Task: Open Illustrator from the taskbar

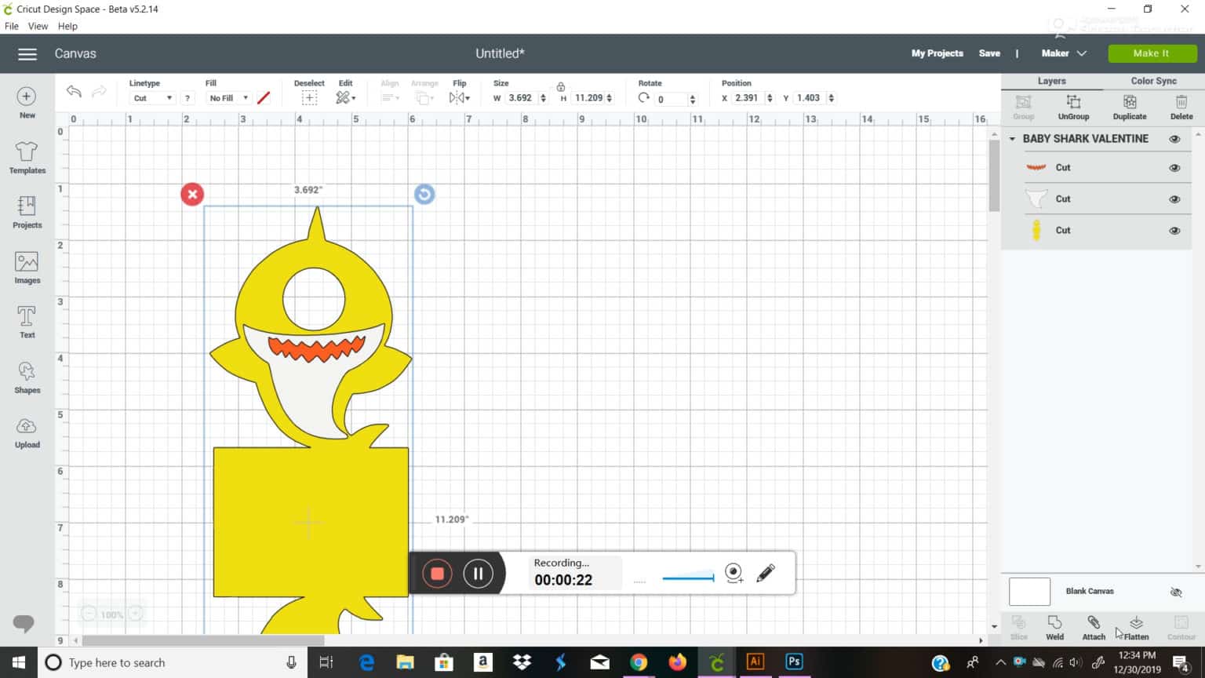Action: (755, 662)
